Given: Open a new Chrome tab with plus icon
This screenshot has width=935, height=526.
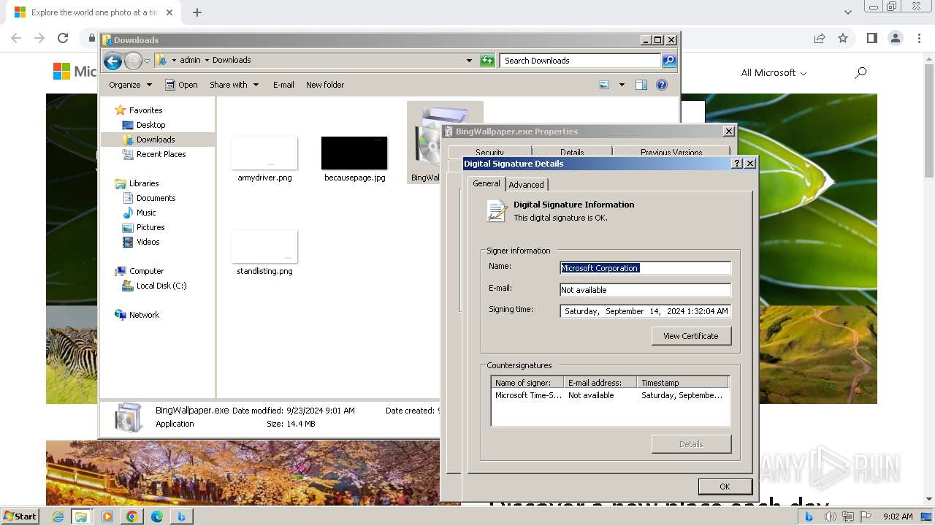Looking at the screenshot, I should (197, 12).
